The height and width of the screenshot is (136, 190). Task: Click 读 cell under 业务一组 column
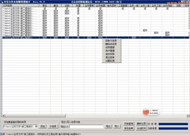pos(134,9)
